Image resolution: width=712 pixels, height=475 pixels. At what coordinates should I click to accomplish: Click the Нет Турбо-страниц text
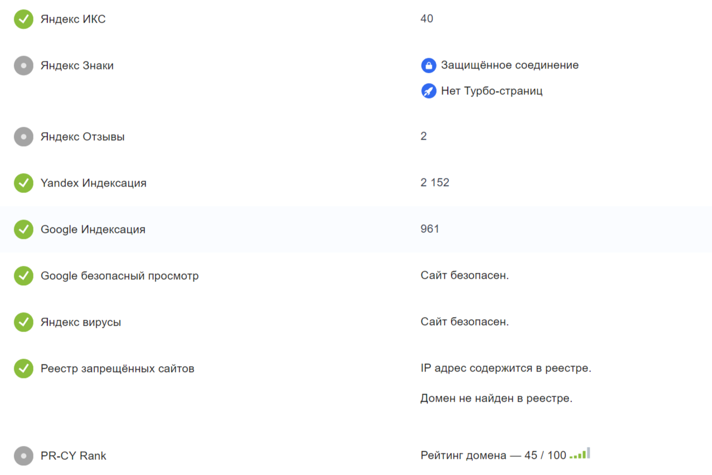coord(492,91)
